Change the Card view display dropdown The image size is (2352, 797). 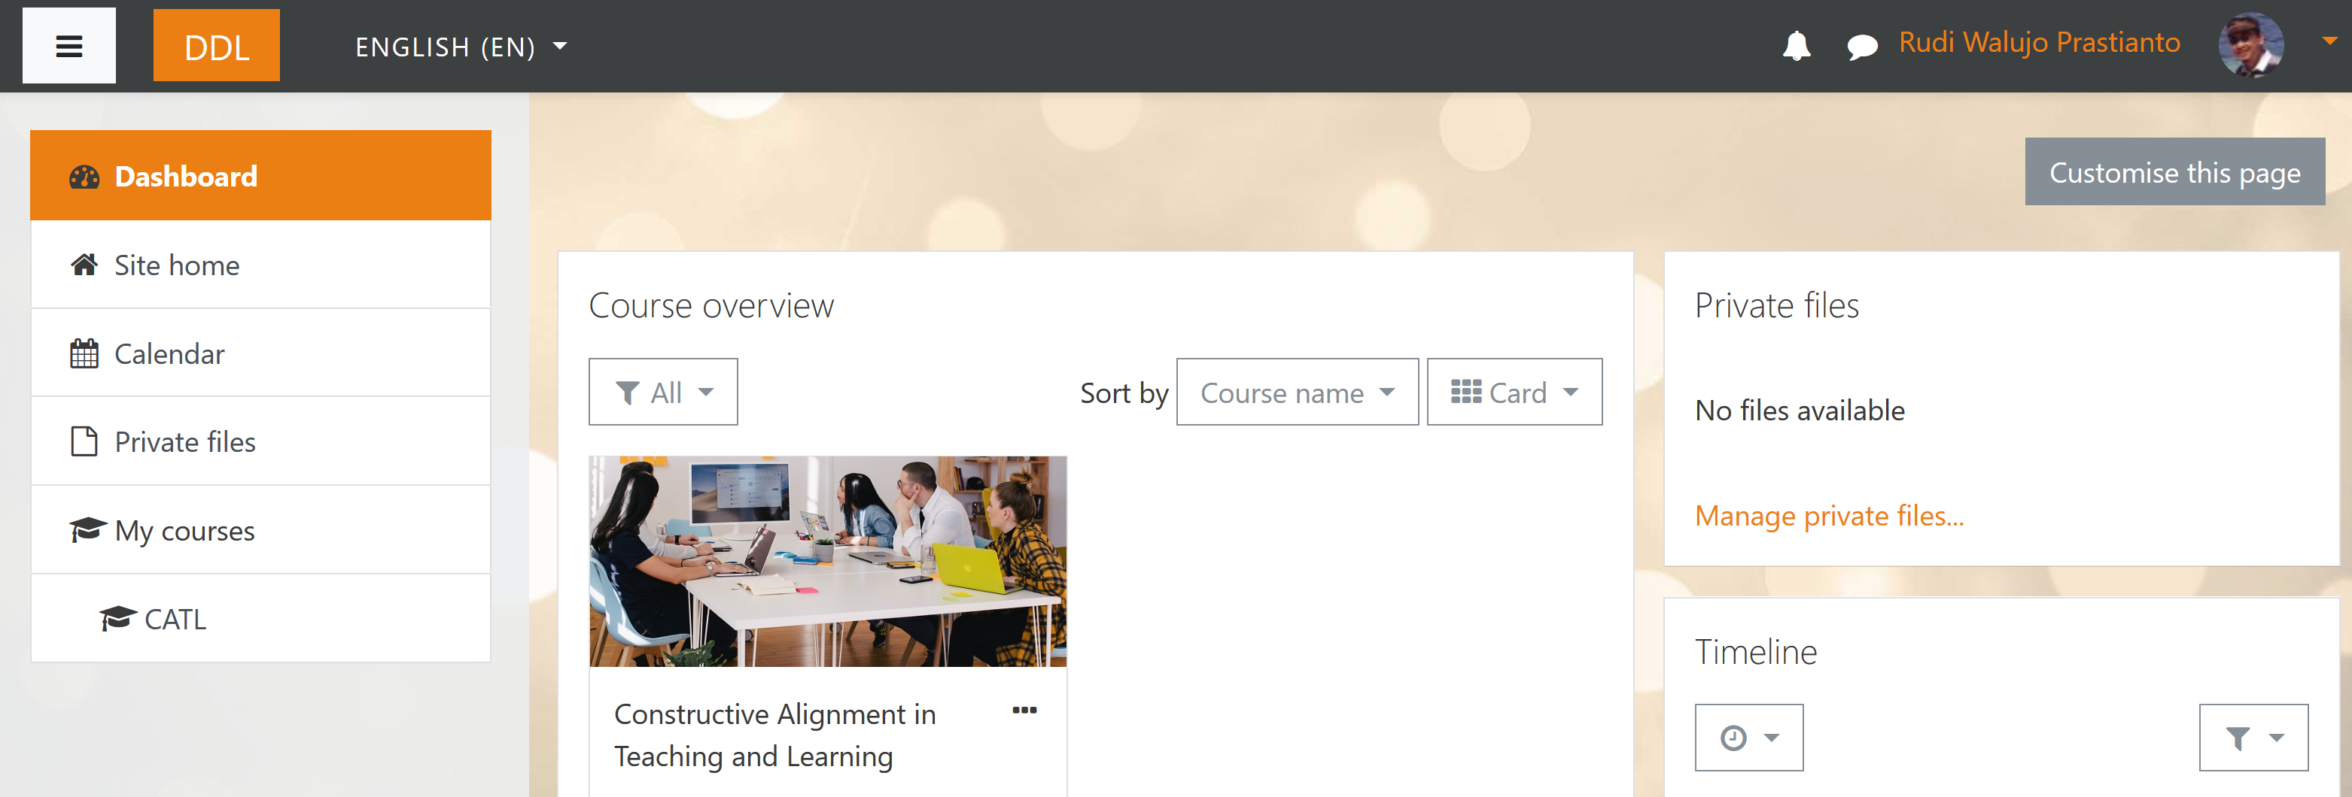[1514, 392]
